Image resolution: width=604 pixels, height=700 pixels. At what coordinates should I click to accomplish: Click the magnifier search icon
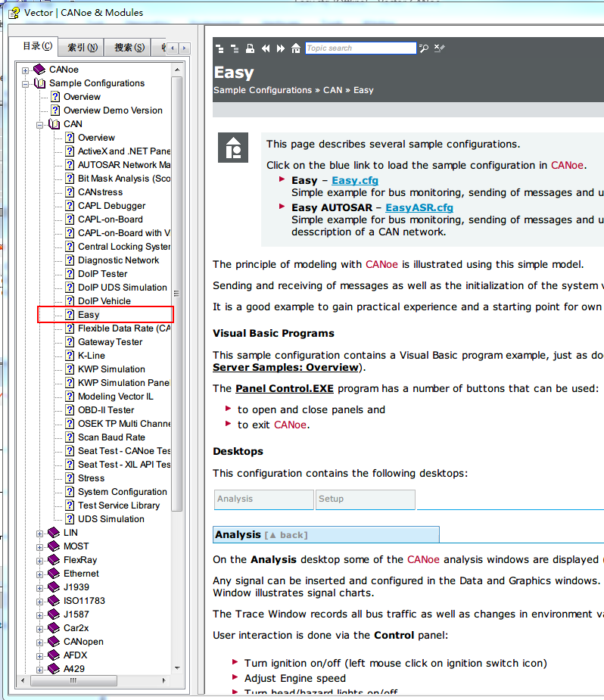pyautogui.click(x=425, y=48)
